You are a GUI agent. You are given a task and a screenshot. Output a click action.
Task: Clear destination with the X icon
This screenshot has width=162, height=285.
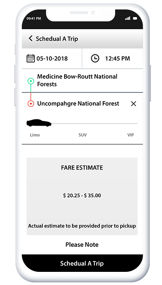[x=133, y=104]
